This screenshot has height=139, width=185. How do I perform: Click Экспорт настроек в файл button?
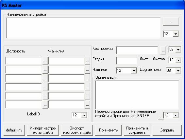[77, 130]
